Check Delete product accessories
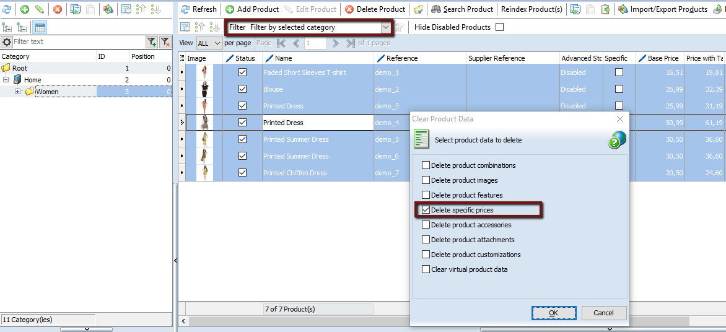The height and width of the screenshot is (332, 726). coord(426,225)
